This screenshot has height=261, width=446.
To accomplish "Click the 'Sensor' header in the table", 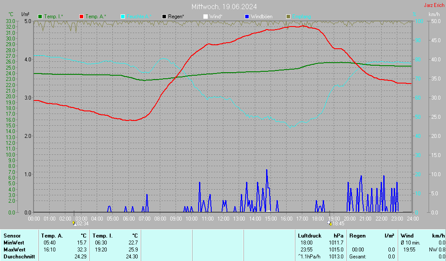I will [12, 236].
